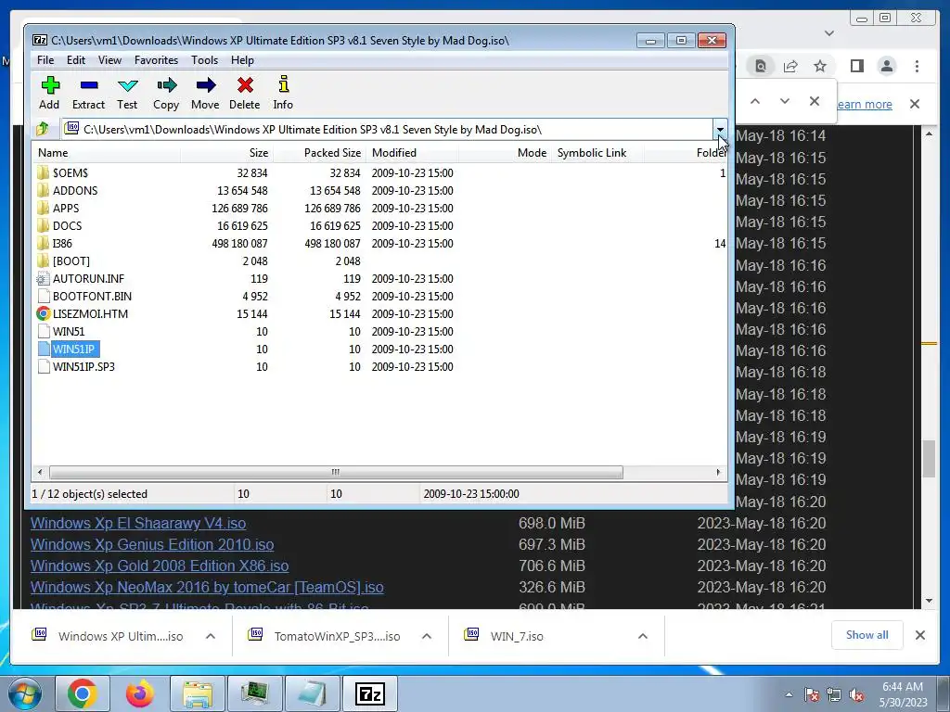Click the system clock showing 6:44 AM
The image size is (950, 712).
[x=902, y=687]
